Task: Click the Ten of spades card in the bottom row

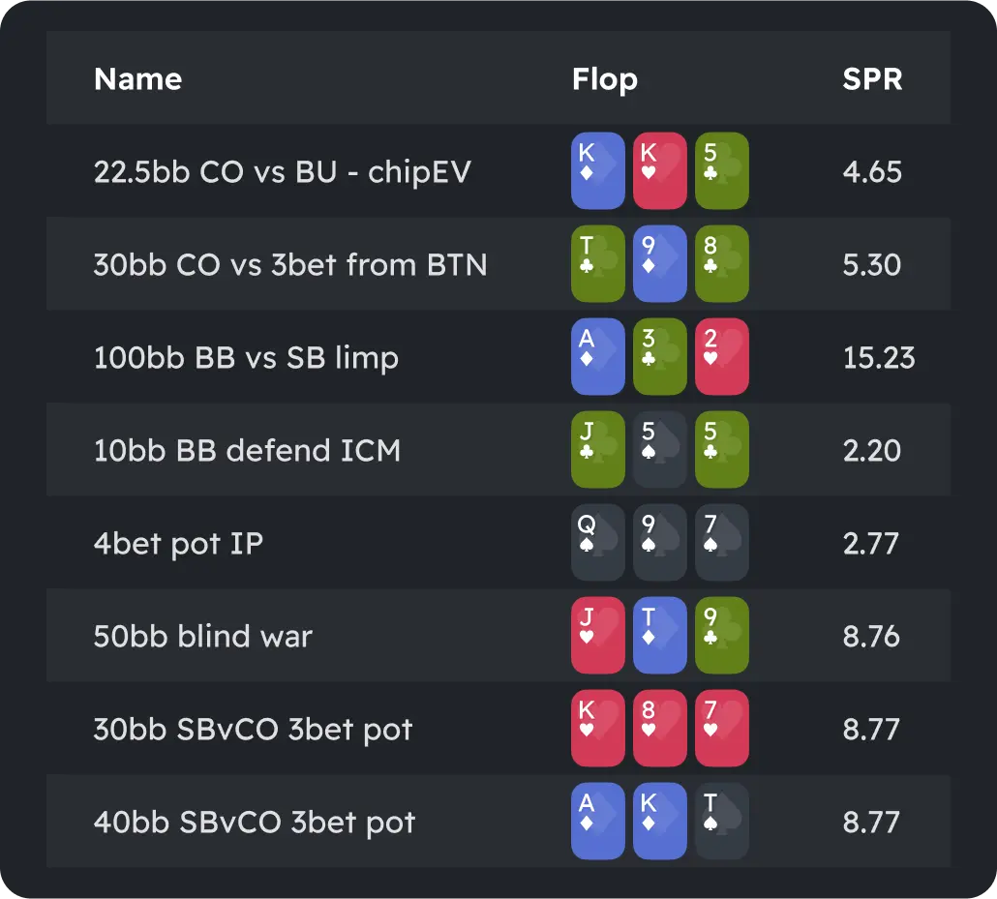Action: tap(721, 822)
